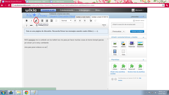The height and width of the screenshot is (95, 169).
Task: Open the Vittoriaech user menu
Action: [138, 10]
